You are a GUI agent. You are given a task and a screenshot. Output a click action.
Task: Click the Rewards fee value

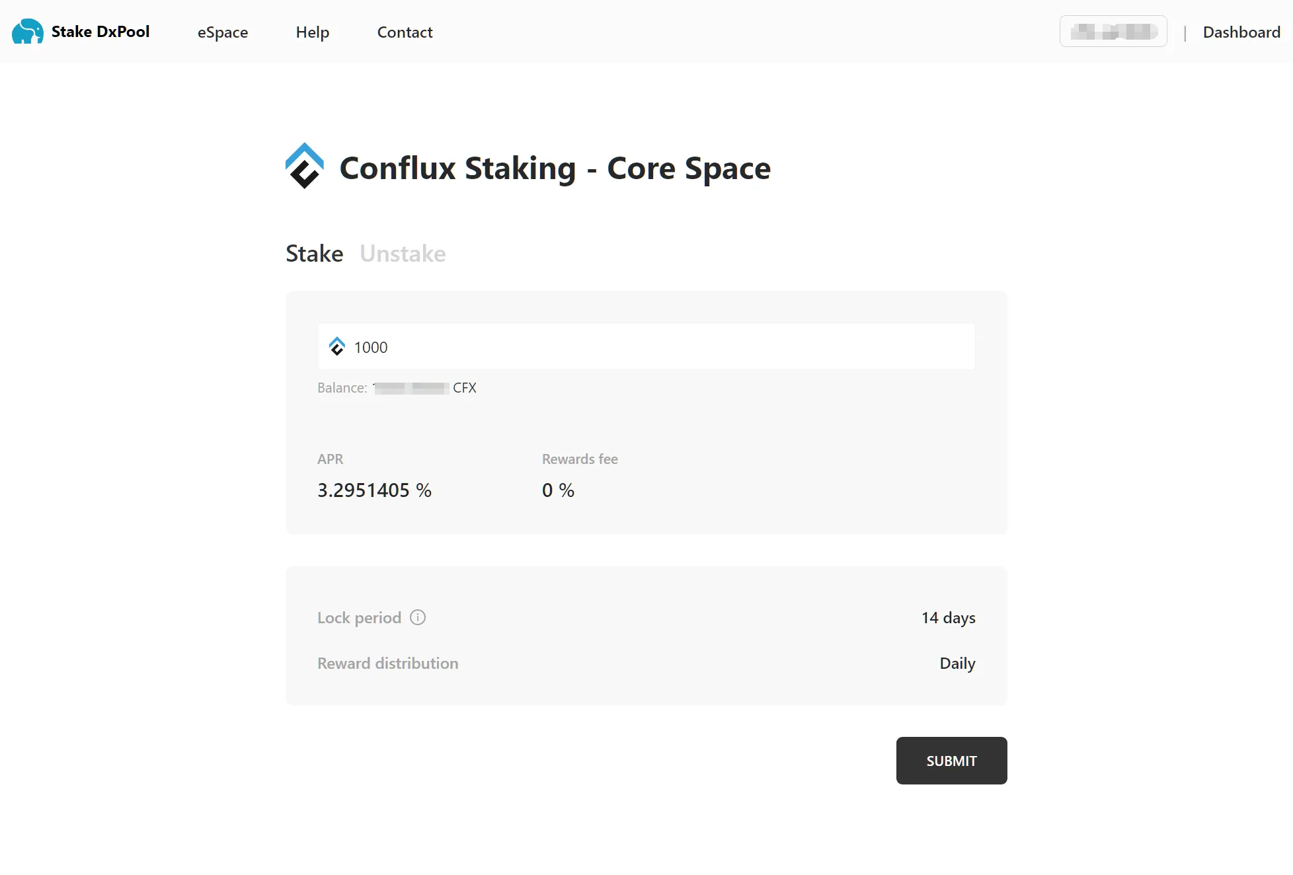(x=558, y=490)
